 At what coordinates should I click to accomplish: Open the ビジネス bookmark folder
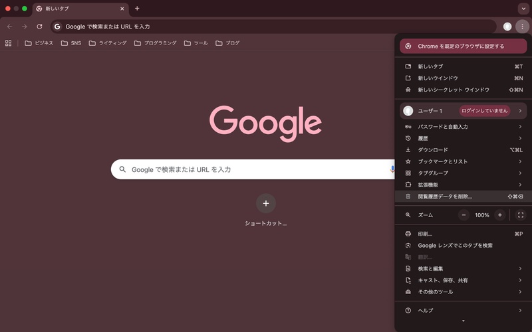coord(39,43)
